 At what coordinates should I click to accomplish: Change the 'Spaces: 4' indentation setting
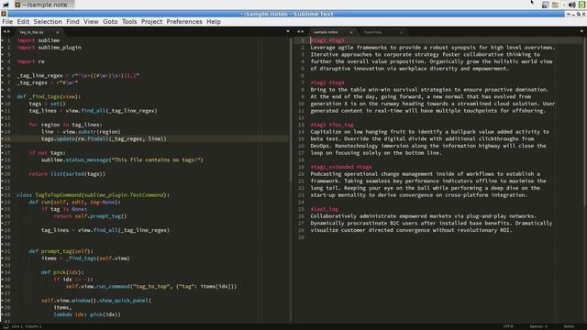tap(538, 326)
